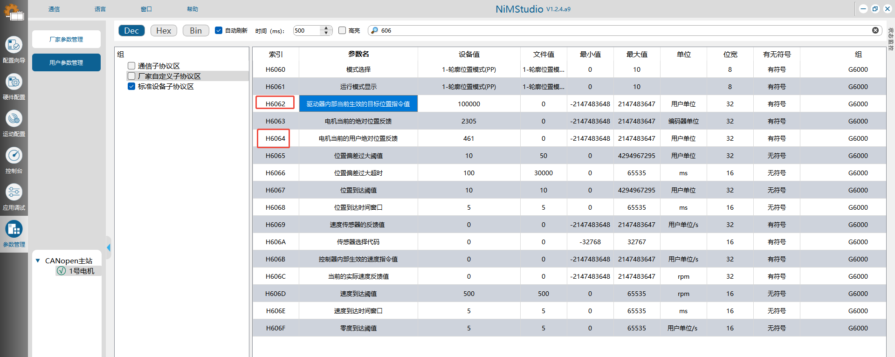Switch to Bin number format

coord(196,30)
